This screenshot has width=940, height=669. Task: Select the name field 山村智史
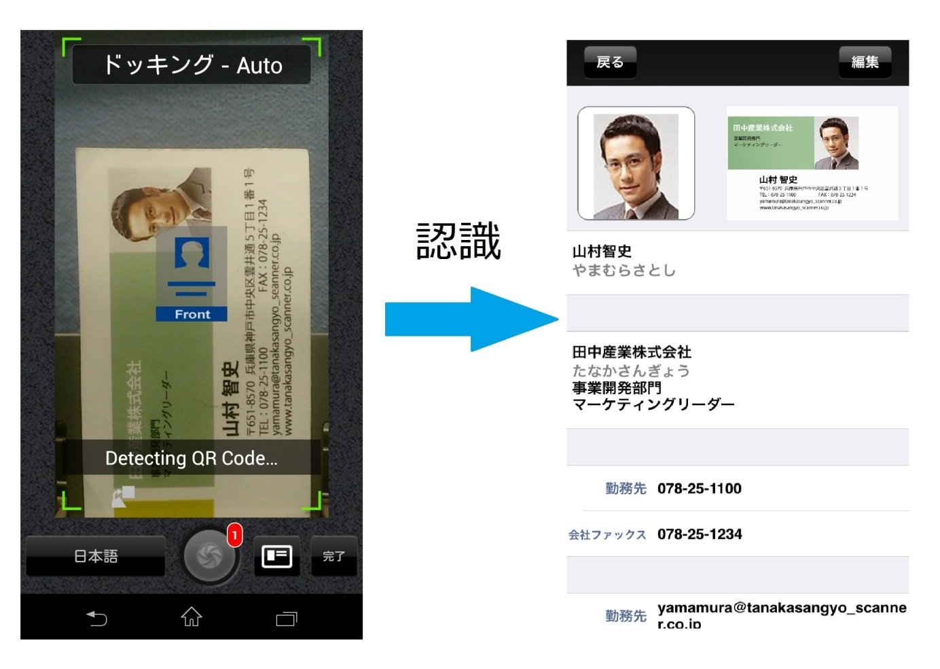[x=602, y=252]
